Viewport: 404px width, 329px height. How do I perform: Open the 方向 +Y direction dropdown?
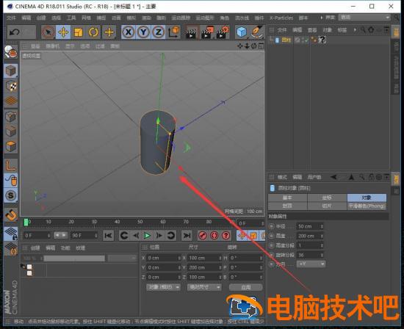point(311,264)
